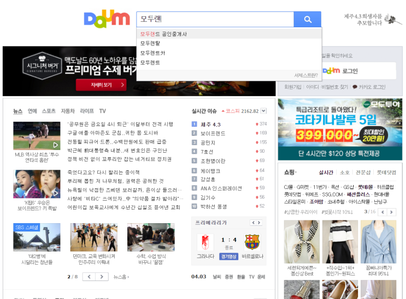The image size is (406, 299).
Task: Open the 운세 fortune link
Action: 261,277
